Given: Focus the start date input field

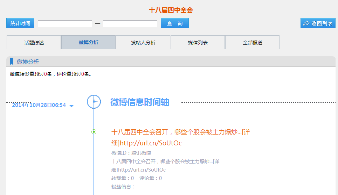Looking at the screenshot, I should [65, 24].
